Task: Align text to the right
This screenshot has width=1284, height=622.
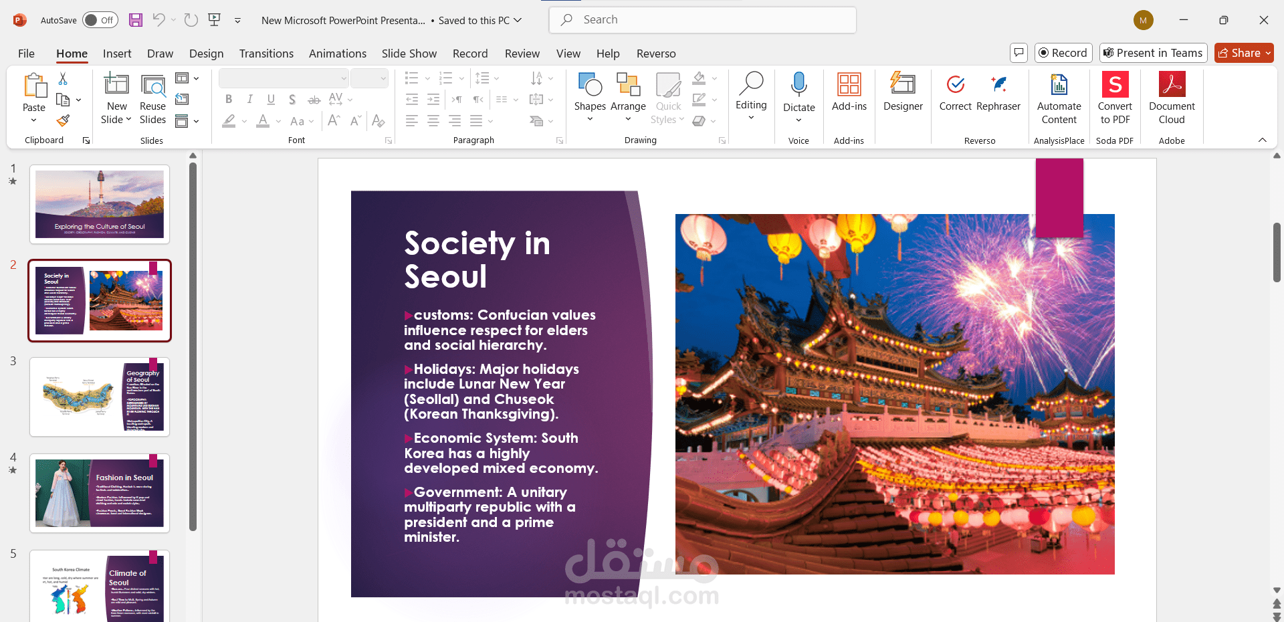Action: pos(455,121)
